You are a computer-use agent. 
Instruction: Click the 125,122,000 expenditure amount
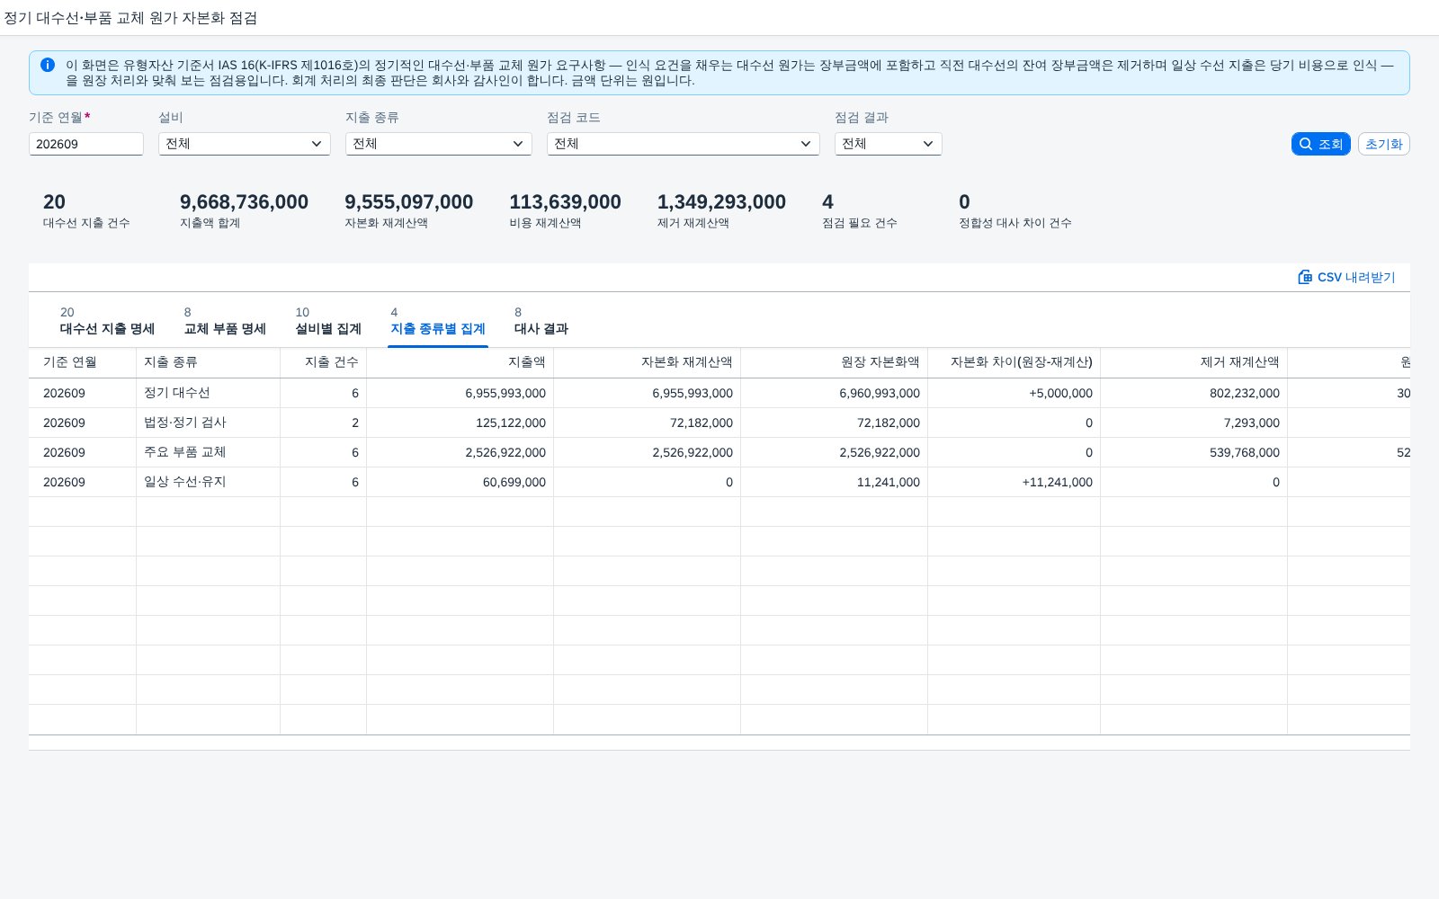pyautogui.click(x=511, y=423)
